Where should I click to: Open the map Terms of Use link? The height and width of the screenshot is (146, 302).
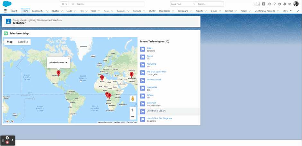click(132, 122)
